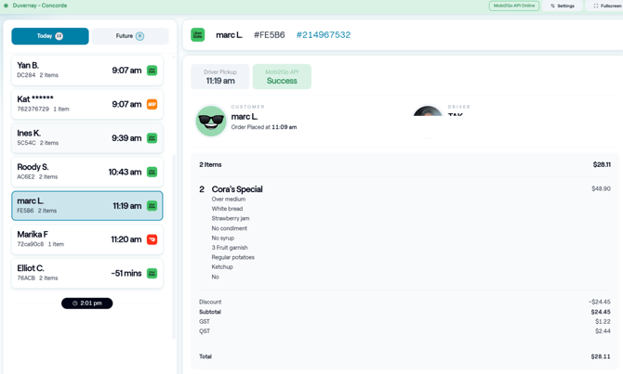Click the Today tab count badge
This screenshot has width=623, height=374.
coord(59,36)
